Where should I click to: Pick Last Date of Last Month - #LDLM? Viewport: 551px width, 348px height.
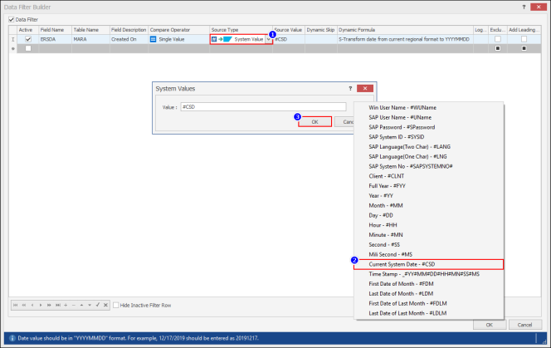tap(428, 313)
